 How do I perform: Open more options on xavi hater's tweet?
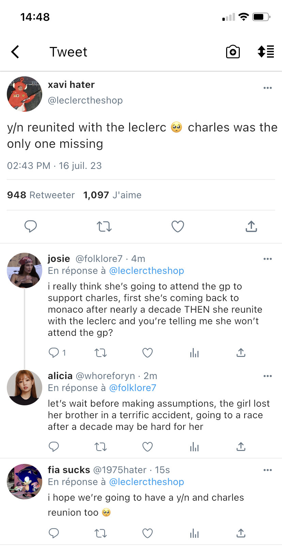268,88
